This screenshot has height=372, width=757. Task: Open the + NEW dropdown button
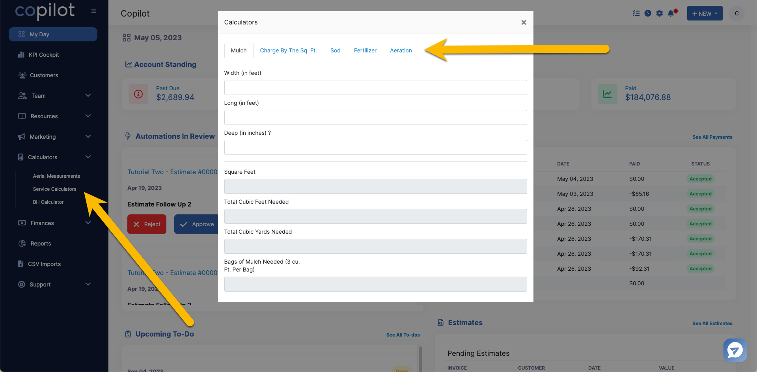(705, 13)
